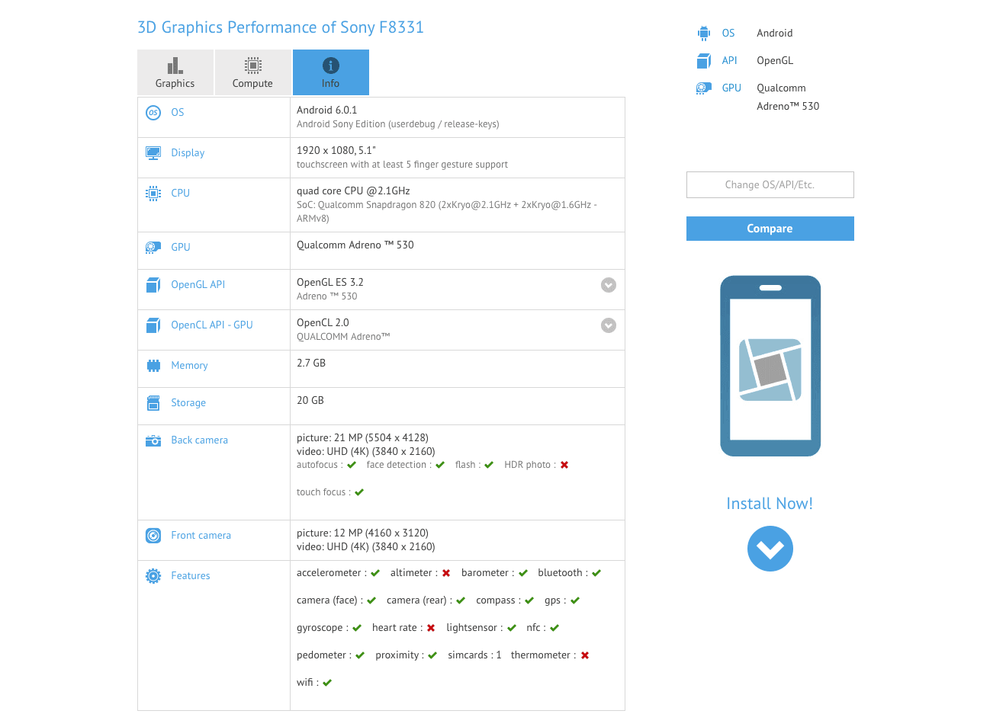Click the Android 6.0.1 text
1006x714 pixels.
(x=326, y=110)
